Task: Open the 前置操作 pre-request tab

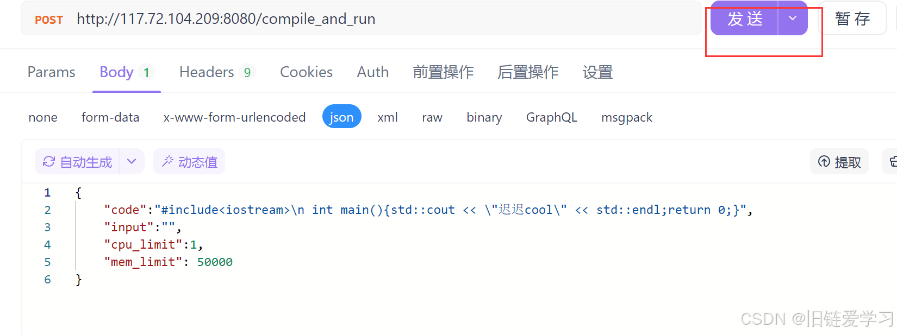Action: pyautogui.click(x=443, y=72)
